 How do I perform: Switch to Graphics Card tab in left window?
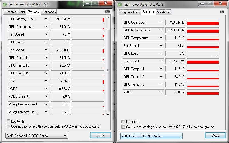[15, 12]
